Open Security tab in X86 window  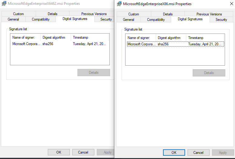221,20
